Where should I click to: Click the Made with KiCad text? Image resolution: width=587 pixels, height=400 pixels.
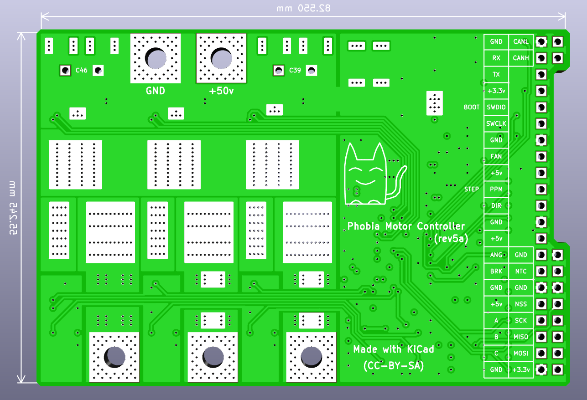(x=393, y=349)
